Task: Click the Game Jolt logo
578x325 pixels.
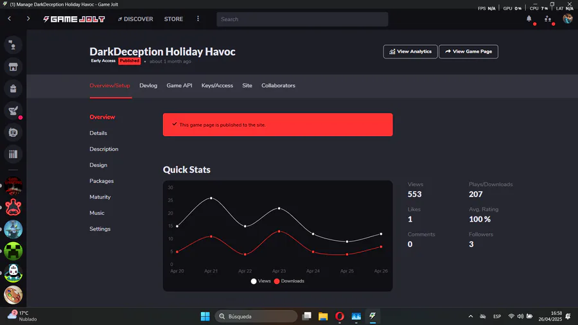Action: 74,19
